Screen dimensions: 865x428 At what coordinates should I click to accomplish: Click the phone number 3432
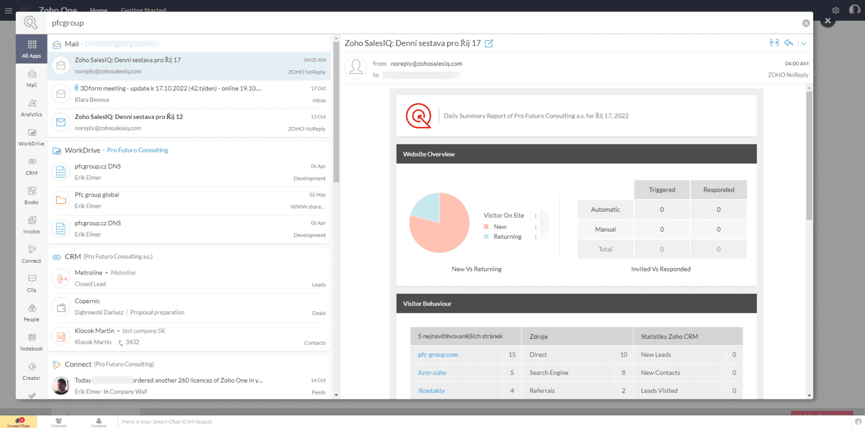coord(132,342)
